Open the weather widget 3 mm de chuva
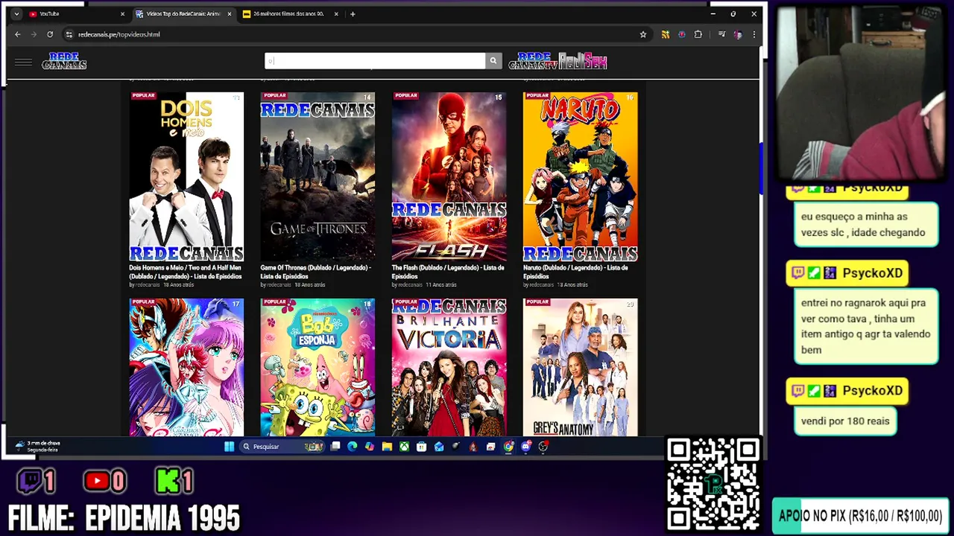Viewport: 954px width, 536px height. (x=37, y=447)
